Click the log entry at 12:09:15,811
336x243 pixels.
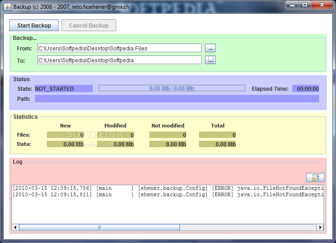pyautogui.click(x=168, y=194)
